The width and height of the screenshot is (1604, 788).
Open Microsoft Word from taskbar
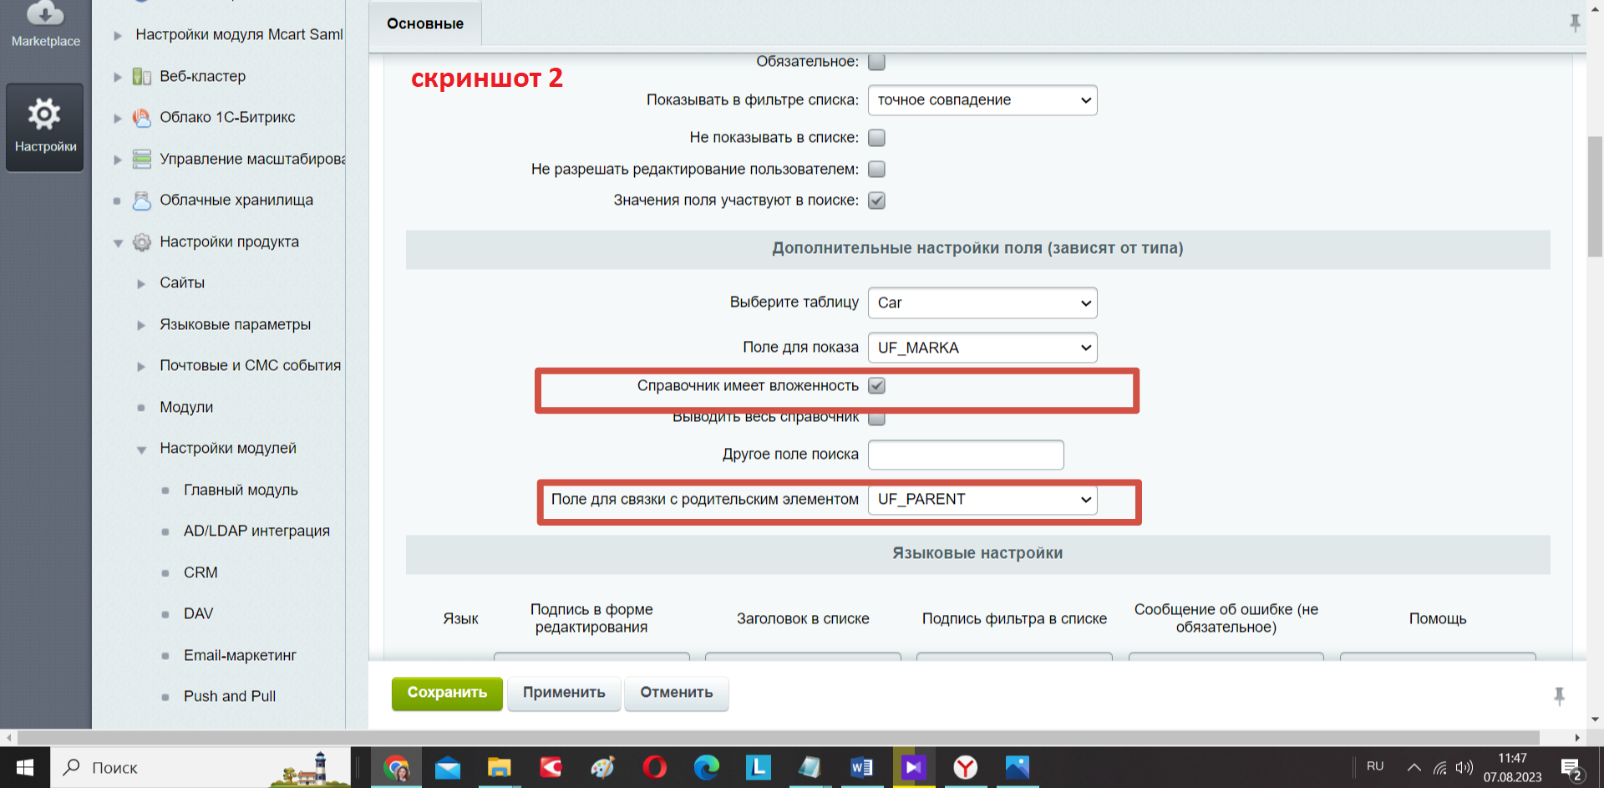point(861,767)
